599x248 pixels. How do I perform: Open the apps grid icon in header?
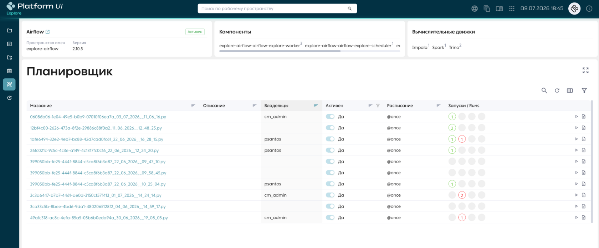[x=512, y=9]
